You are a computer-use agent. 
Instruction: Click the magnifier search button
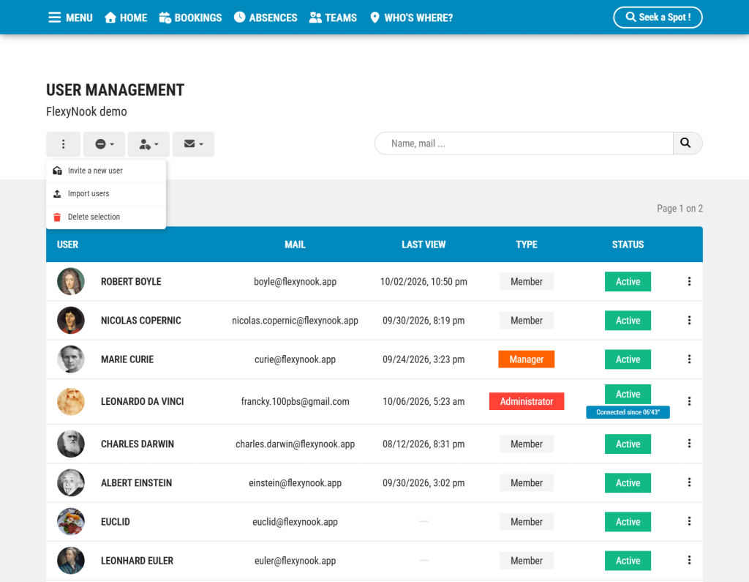[686, 143]
